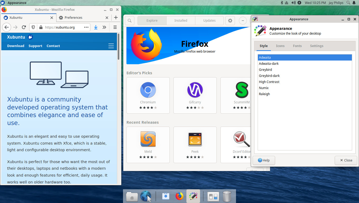Switch to the Fonts tab

[x=297, y=46]
